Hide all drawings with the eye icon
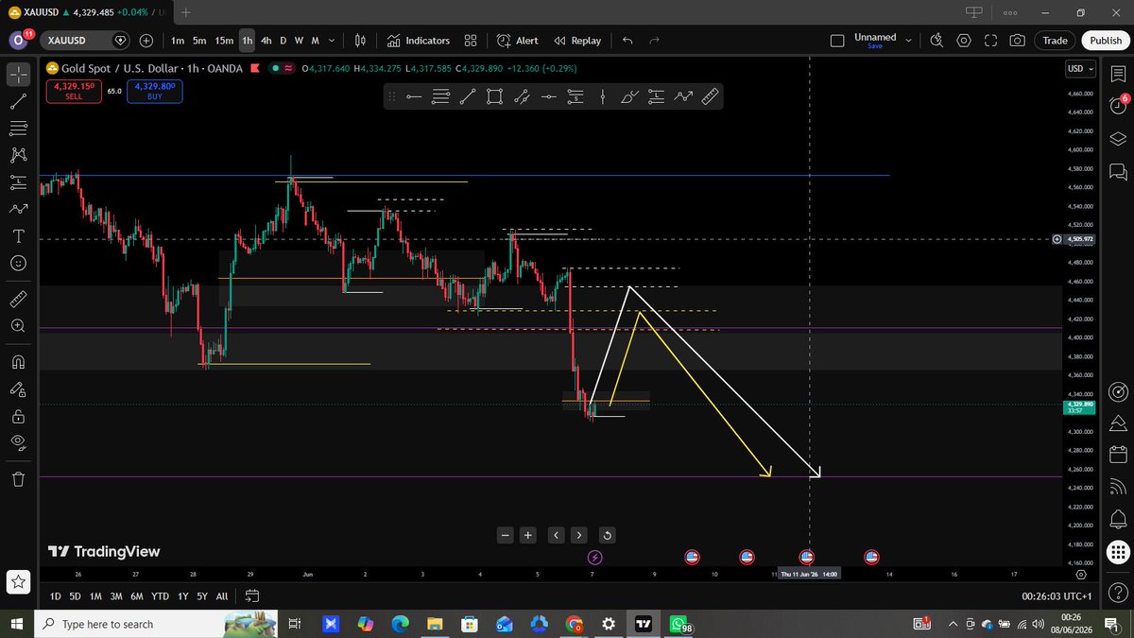The image size is (1134, 638). 18,442
